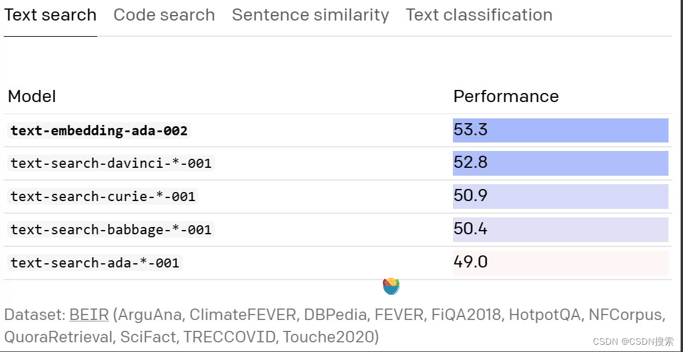Go to the Text classification tab
Screen dimensions: 683x352
click(x=479, y=15)
